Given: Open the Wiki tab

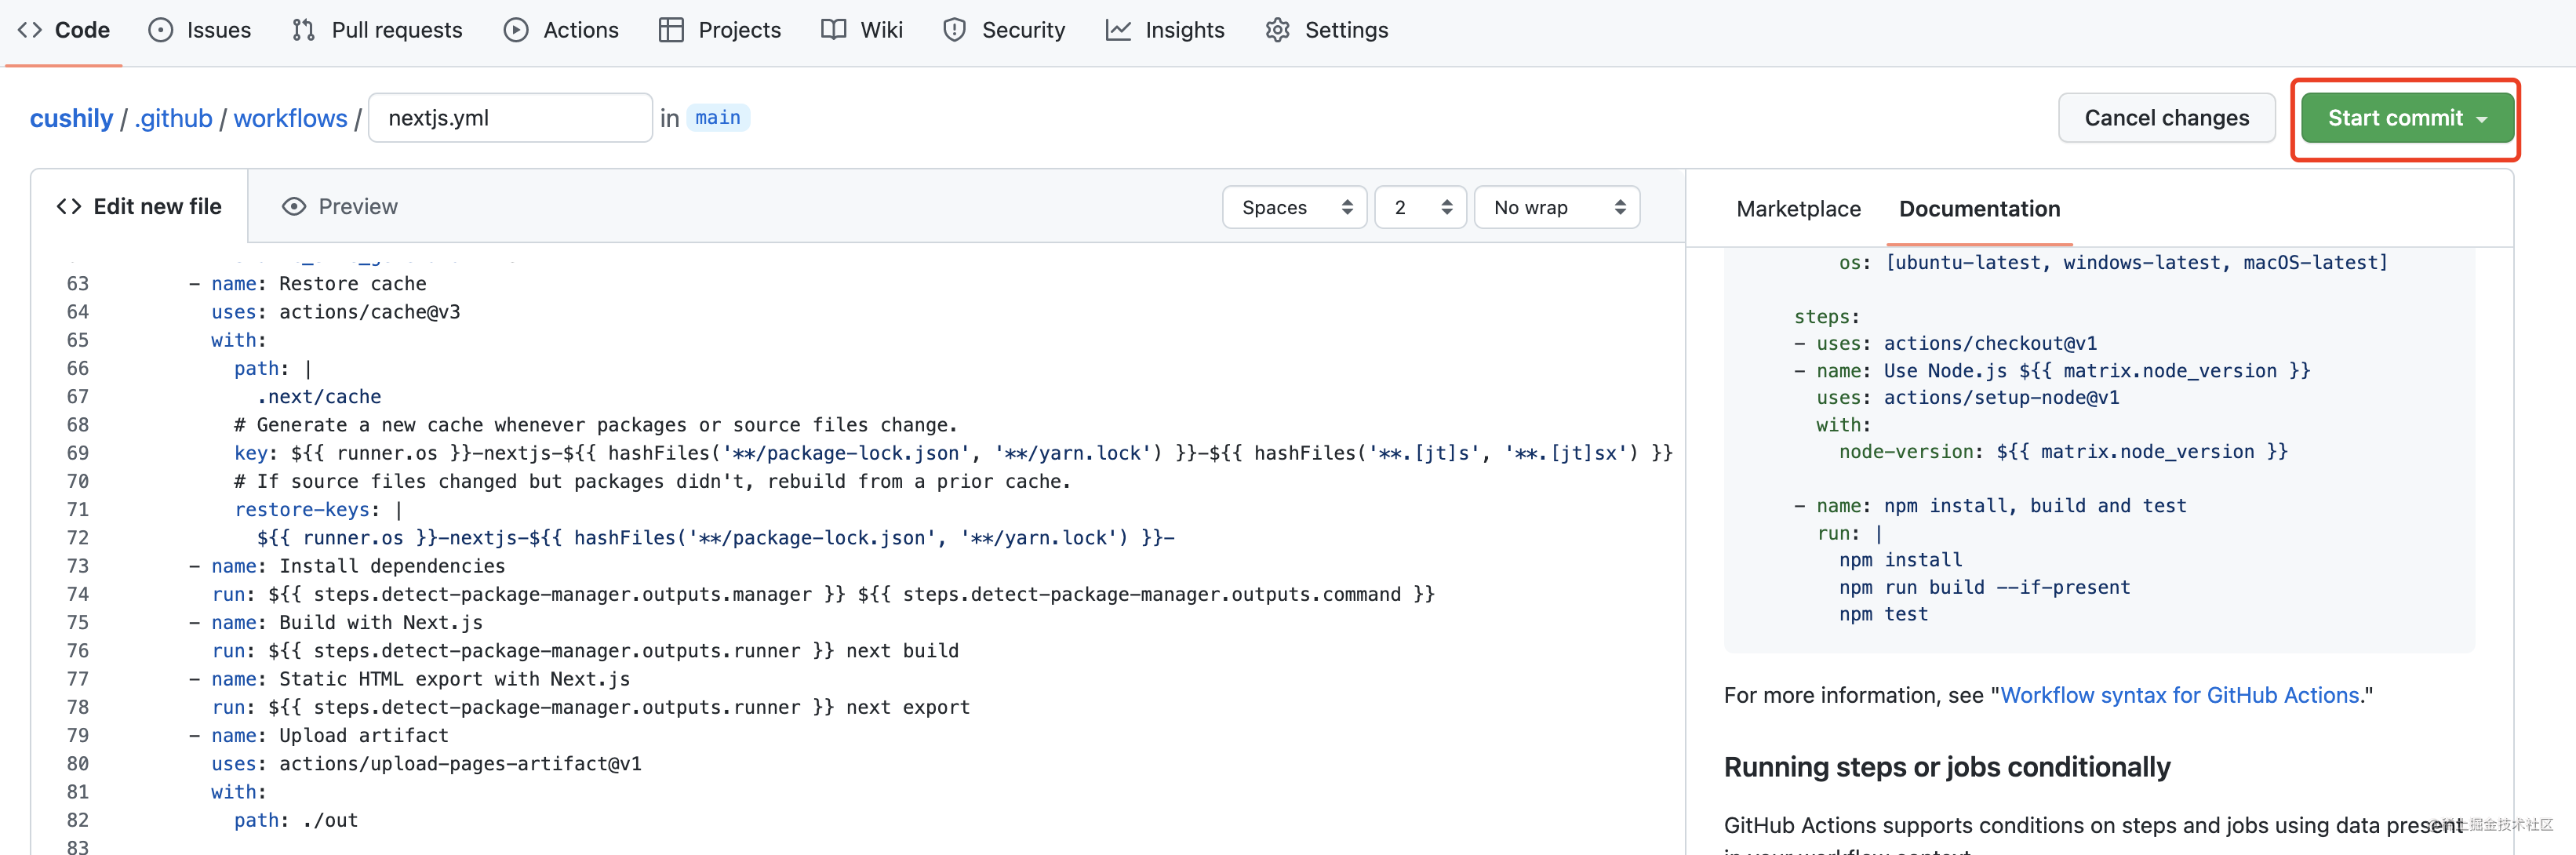Looking at the screenshot, I should pyautogui.click(x=862, y=30).
